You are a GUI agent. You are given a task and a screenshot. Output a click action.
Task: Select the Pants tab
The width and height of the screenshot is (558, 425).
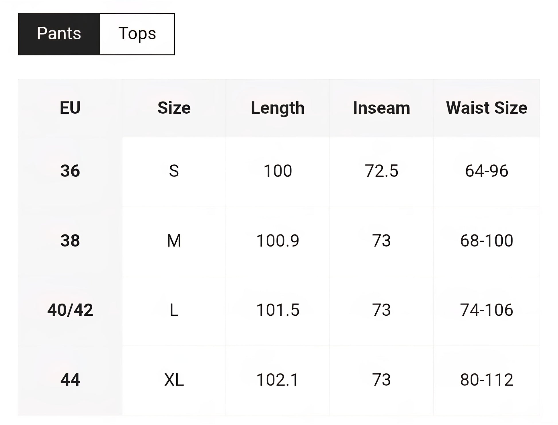(x=59, y=34)
